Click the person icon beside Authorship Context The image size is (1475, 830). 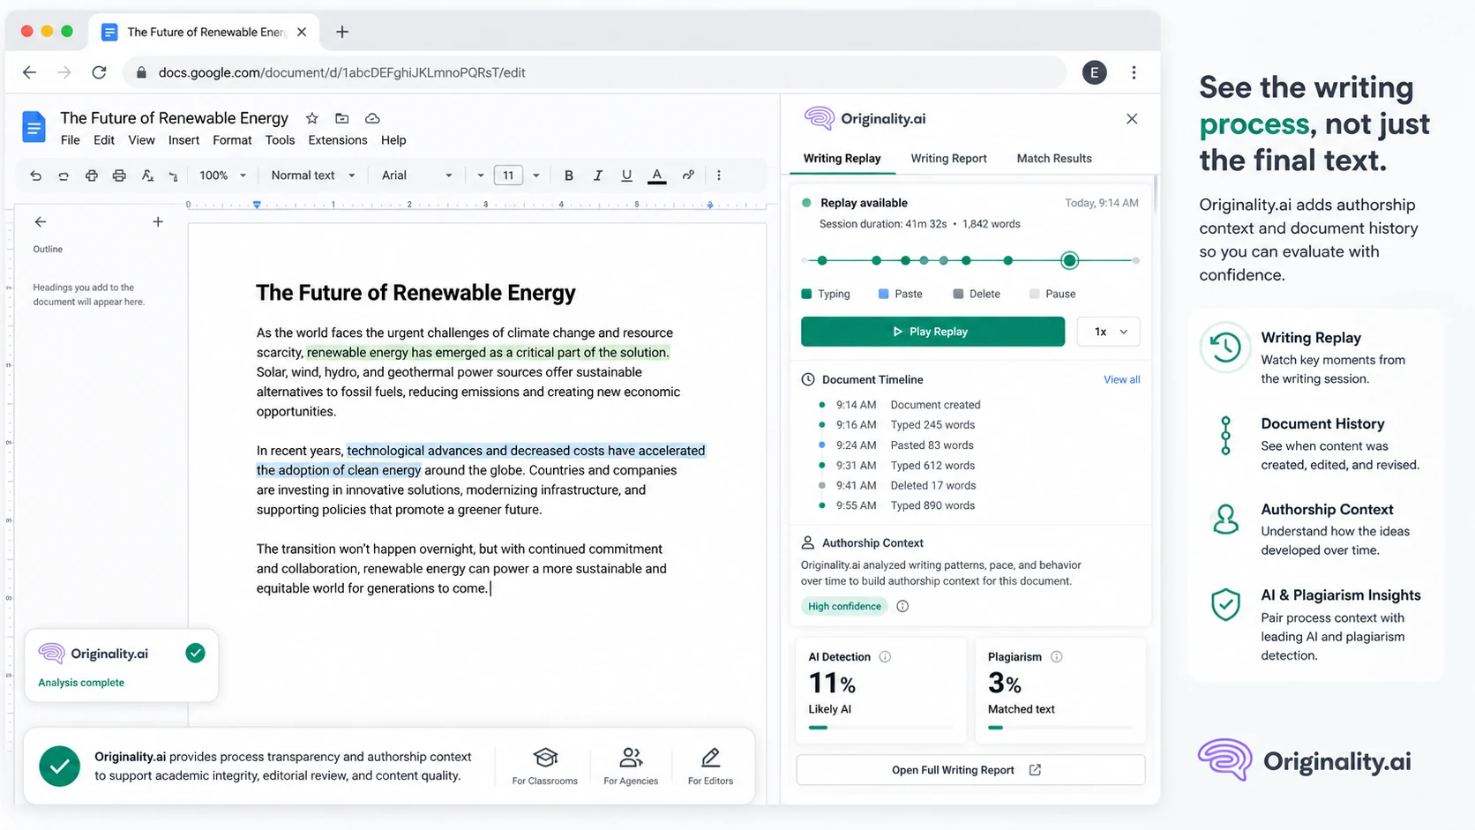pos(808,542)
